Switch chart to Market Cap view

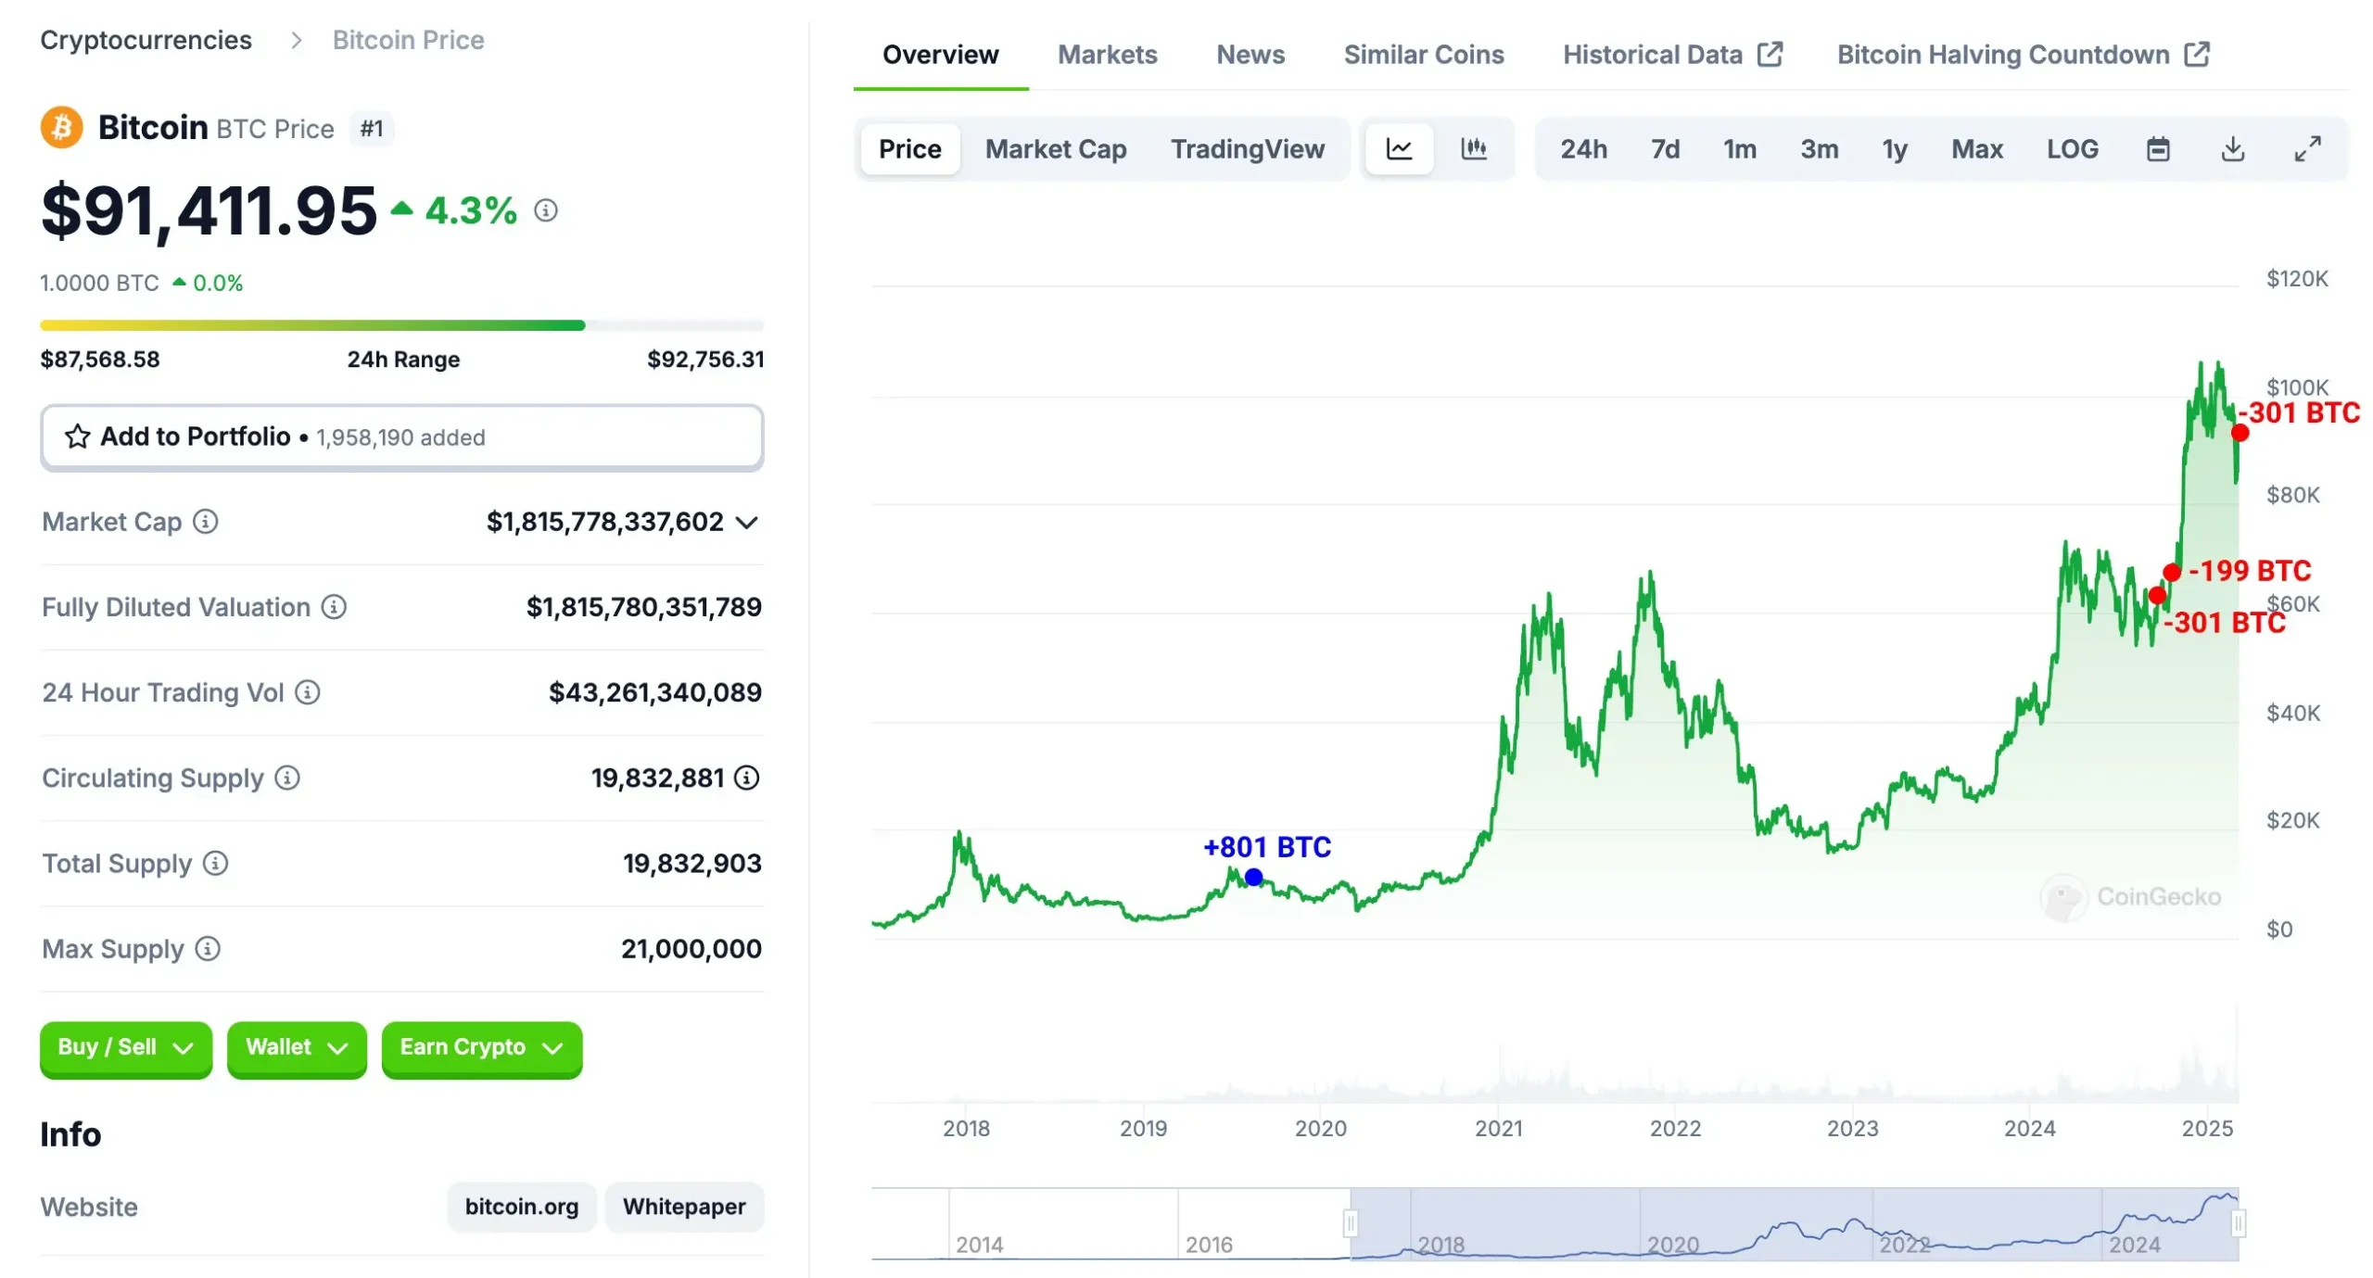coord(1056,148)
